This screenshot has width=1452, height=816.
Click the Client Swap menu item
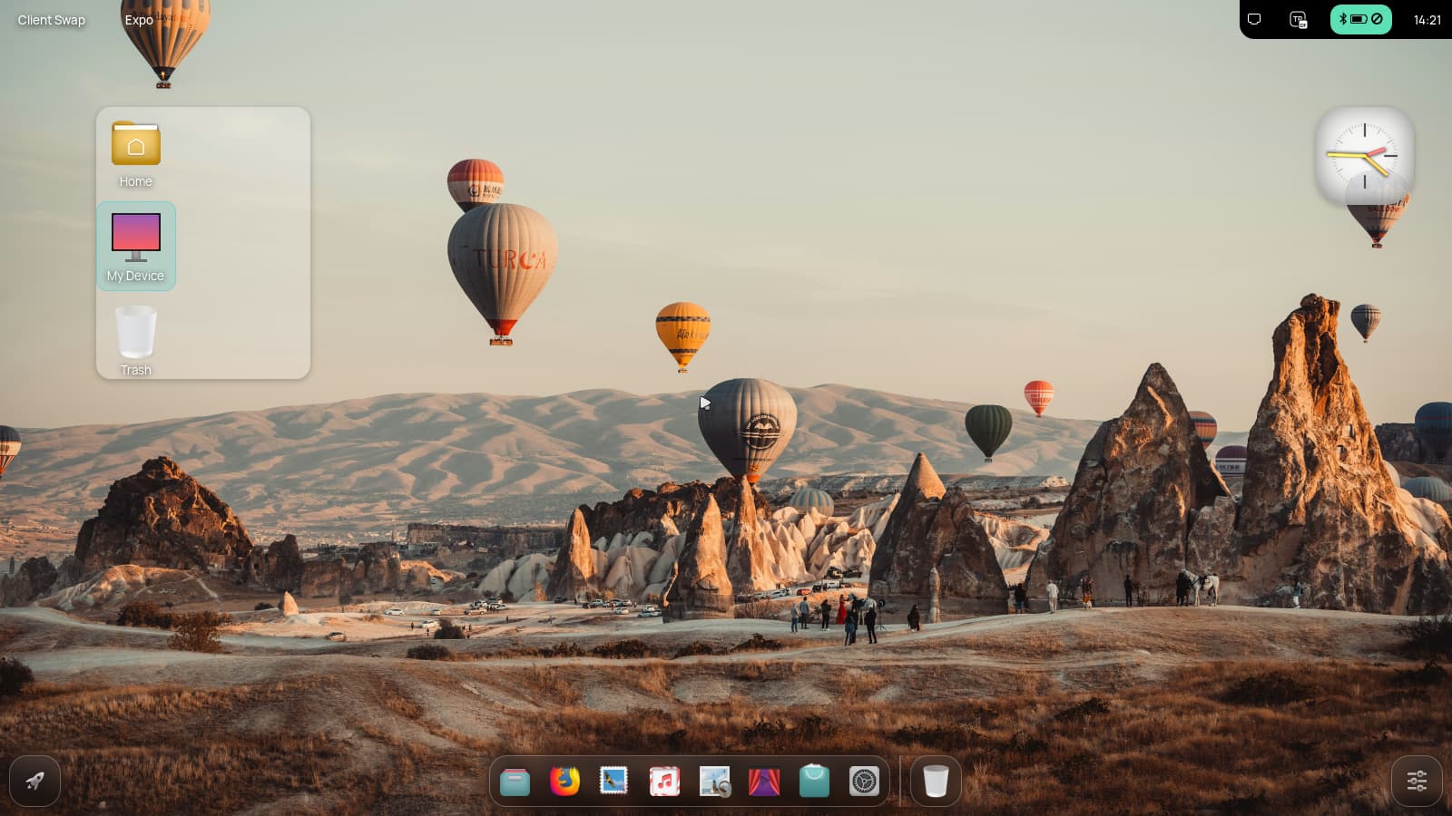(52, 20)
